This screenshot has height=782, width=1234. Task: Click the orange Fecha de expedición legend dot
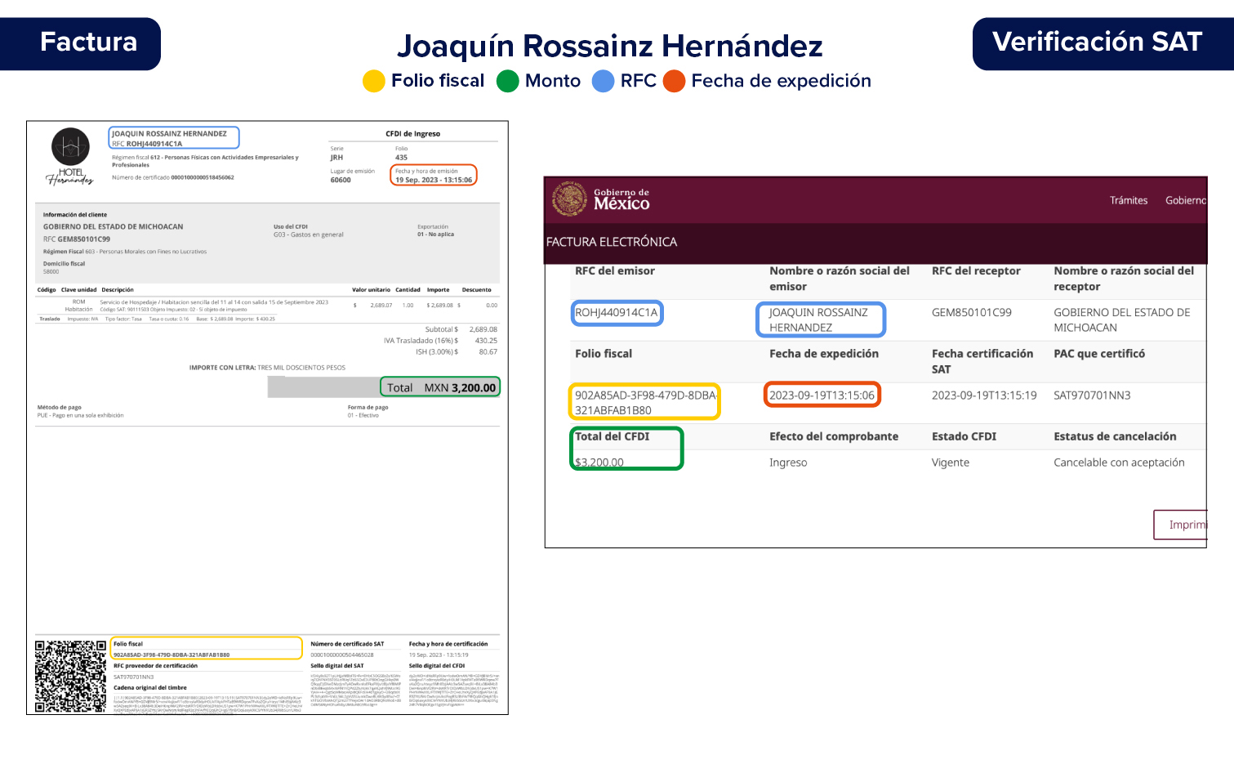[x=675, y=81]
